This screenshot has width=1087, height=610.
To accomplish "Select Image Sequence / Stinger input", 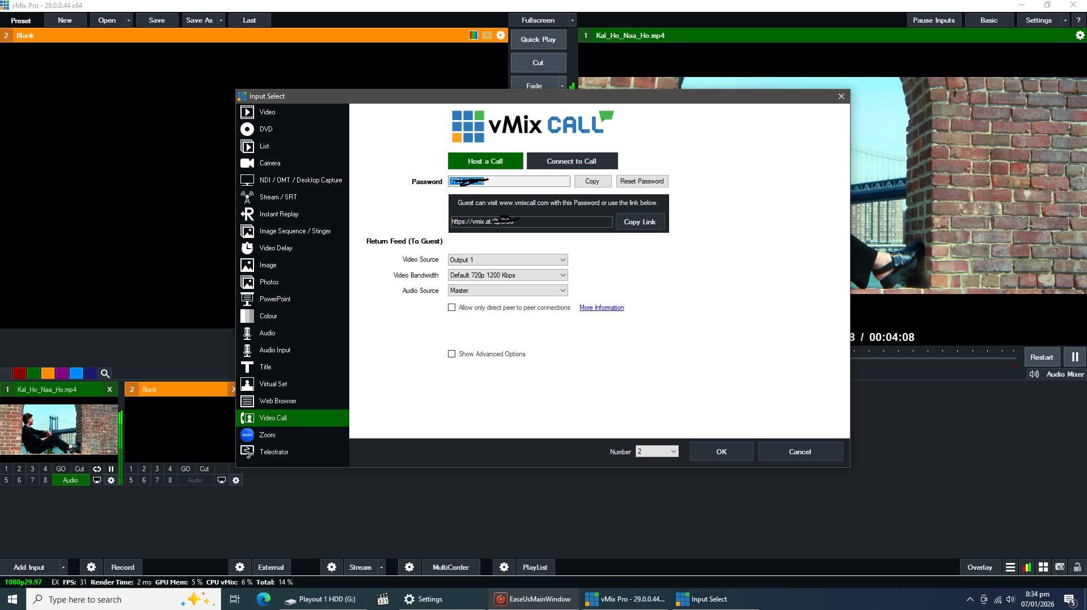I will pos(292,231).
